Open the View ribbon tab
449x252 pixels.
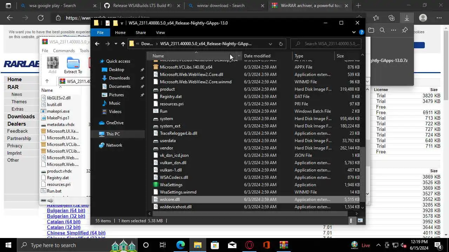(160, 33)
